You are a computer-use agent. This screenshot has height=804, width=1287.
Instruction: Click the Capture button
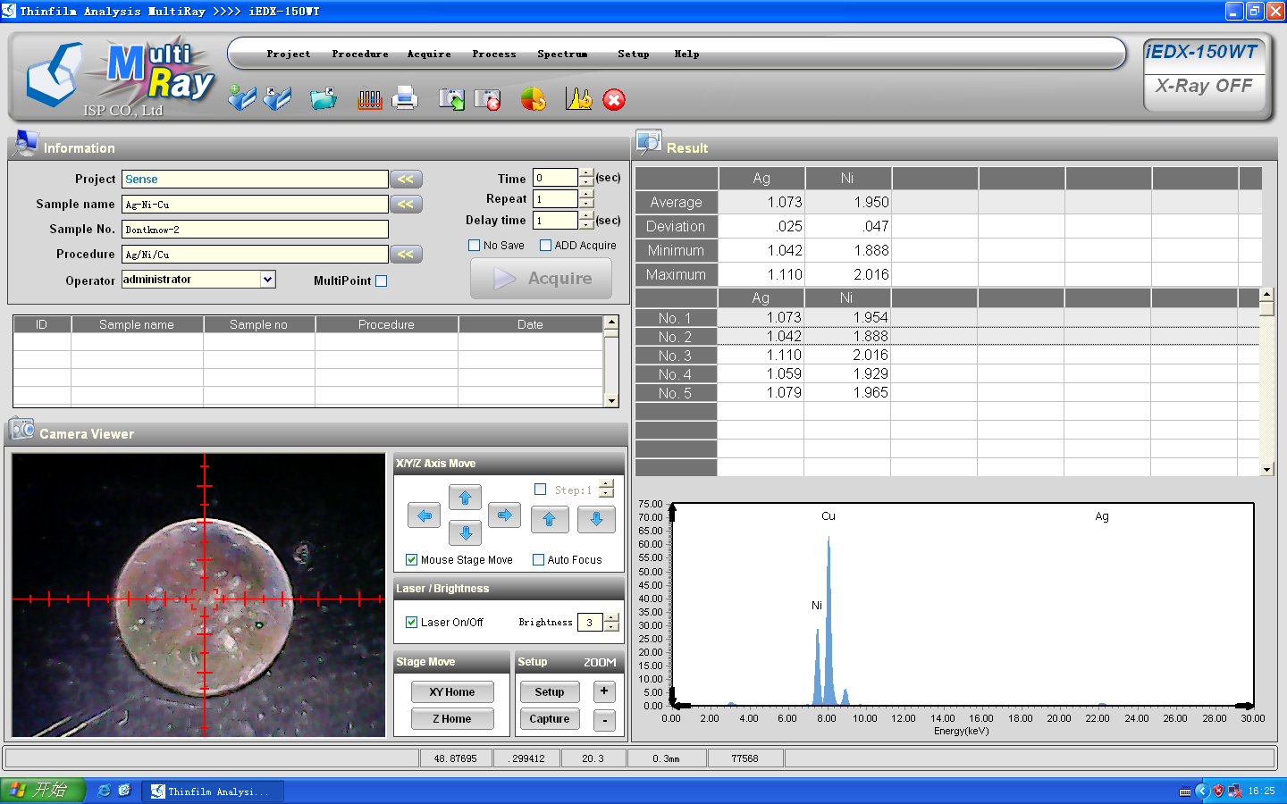tap(549, 719)
